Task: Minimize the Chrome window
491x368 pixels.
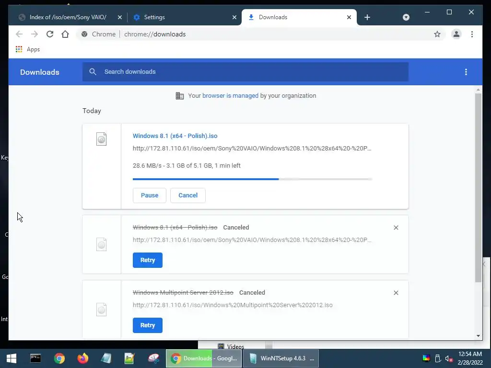Action: pyautogui.click(x=427, y=12)
